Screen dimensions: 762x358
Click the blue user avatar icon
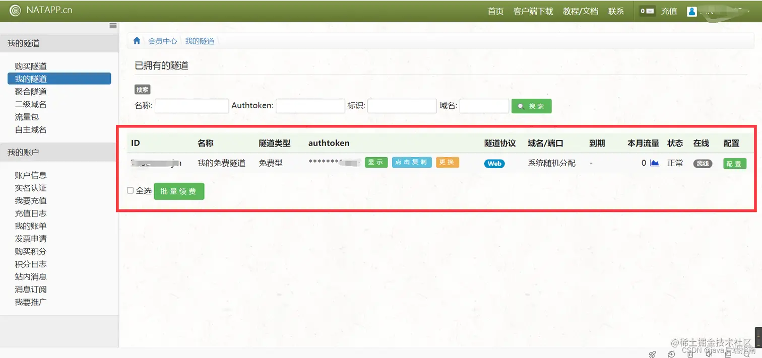pos(692,11)
